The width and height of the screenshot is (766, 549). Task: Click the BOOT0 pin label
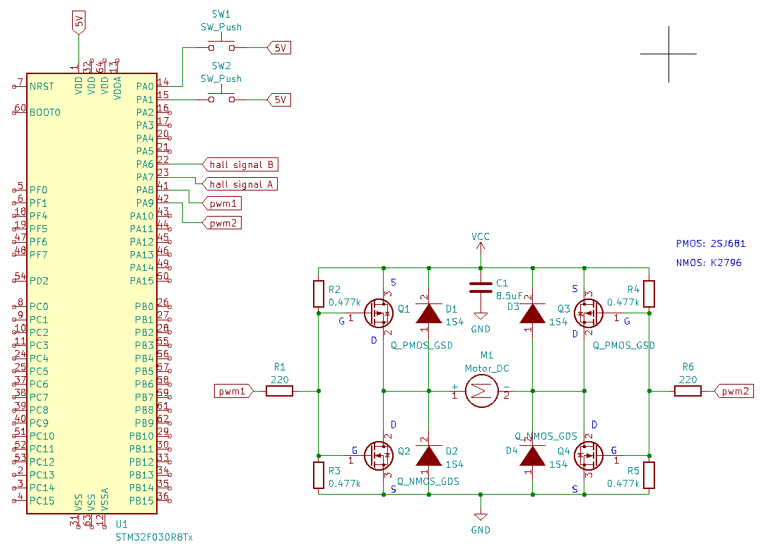click(45, 112)
